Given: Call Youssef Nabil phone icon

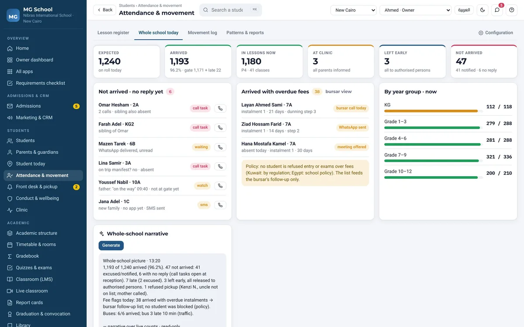Looking at the screenshot, I should (220, 186).
